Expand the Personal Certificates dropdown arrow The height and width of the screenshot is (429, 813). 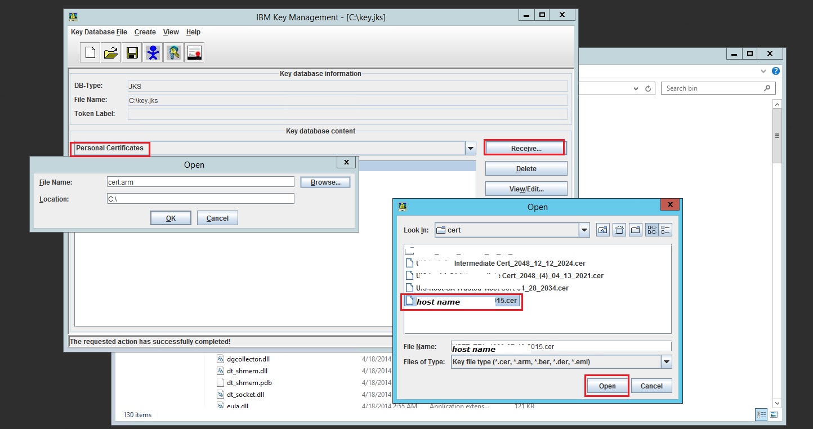[471, 149]
